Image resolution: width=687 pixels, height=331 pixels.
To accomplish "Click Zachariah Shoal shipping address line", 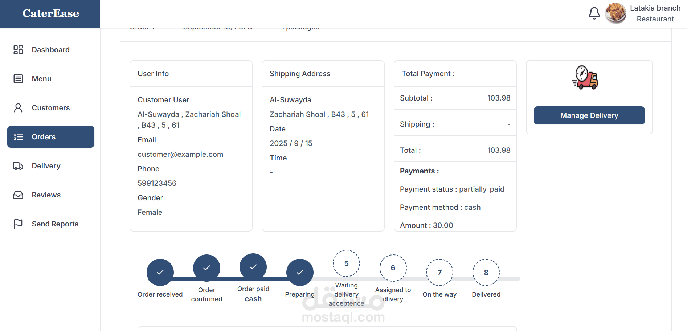I will tap(319, 114).
